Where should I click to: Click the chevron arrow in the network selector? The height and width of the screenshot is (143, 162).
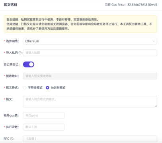pos(153,41)
